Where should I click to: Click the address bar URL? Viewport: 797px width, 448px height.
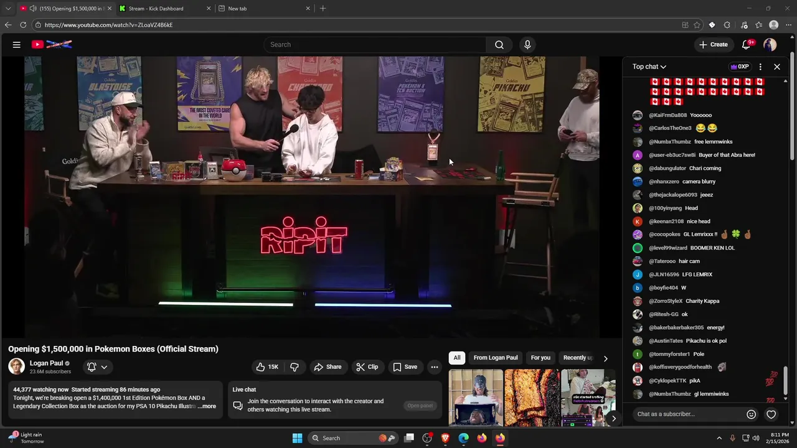108,25
